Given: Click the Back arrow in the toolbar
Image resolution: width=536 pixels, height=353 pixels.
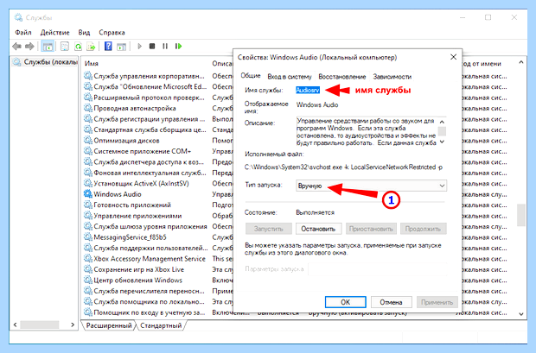Looking at the screenshot, I should point(16,46).
